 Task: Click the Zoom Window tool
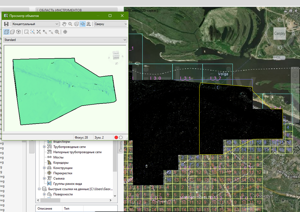(x=27, y=32)
